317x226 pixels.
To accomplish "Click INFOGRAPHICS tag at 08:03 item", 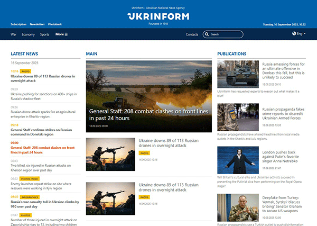I will [30, 197].
